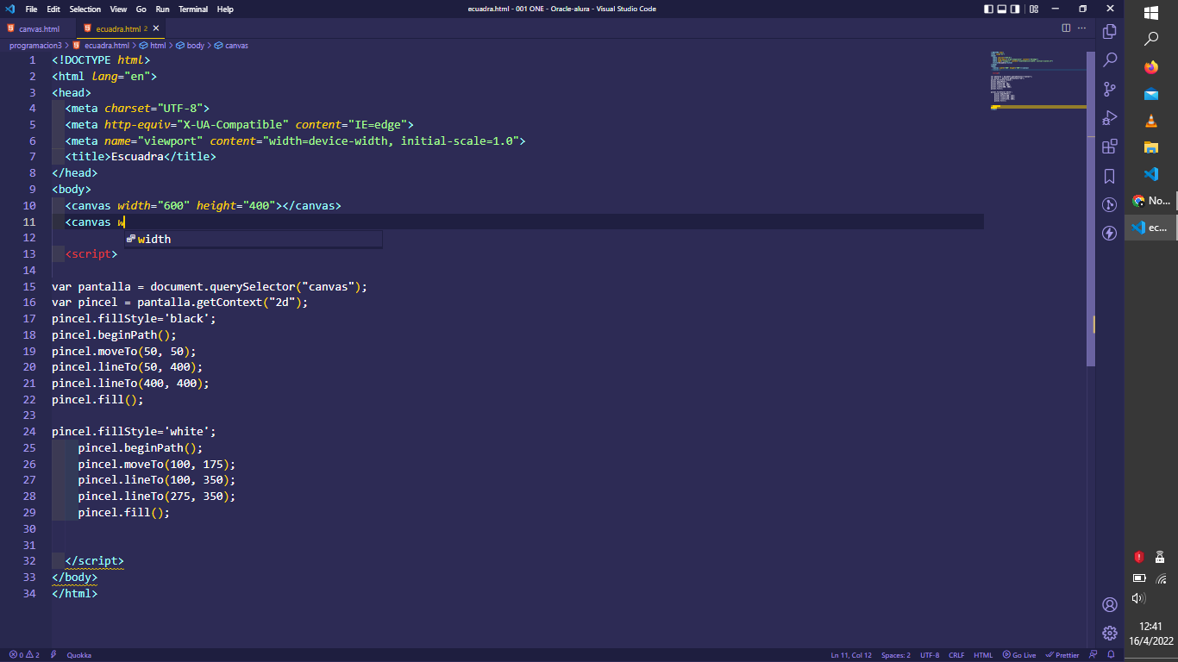The width and height of the screenshot is (1178, 662).
Task: Open the Selection menu
Action: tap(85, 9)
